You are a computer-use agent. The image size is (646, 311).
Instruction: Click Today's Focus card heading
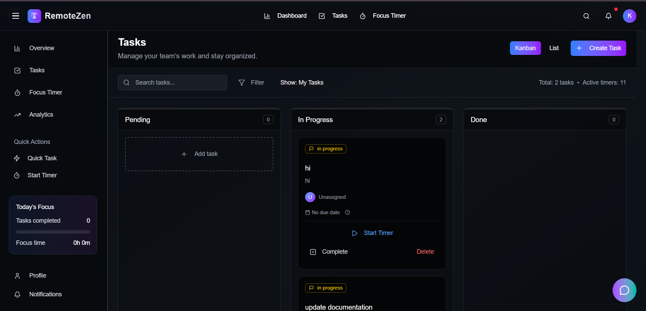35,207
